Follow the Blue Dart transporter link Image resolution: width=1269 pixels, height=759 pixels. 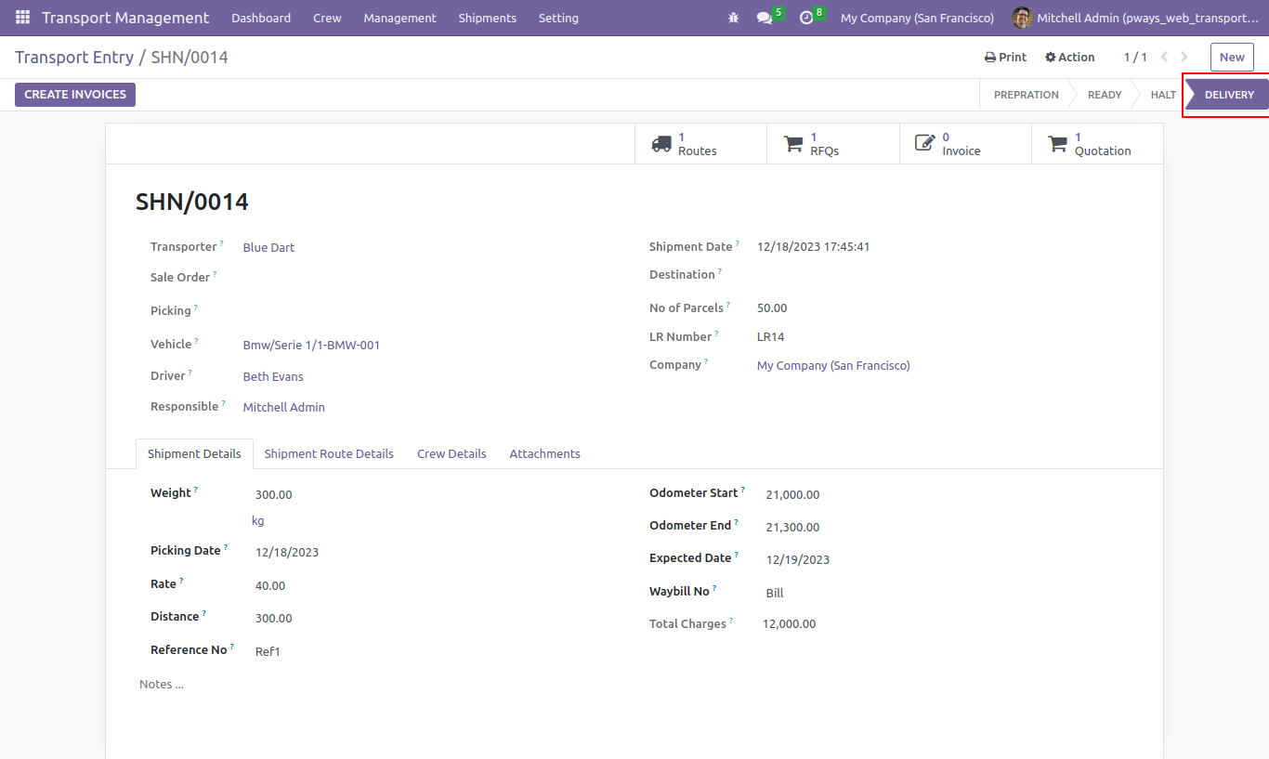tap(268, 247)
